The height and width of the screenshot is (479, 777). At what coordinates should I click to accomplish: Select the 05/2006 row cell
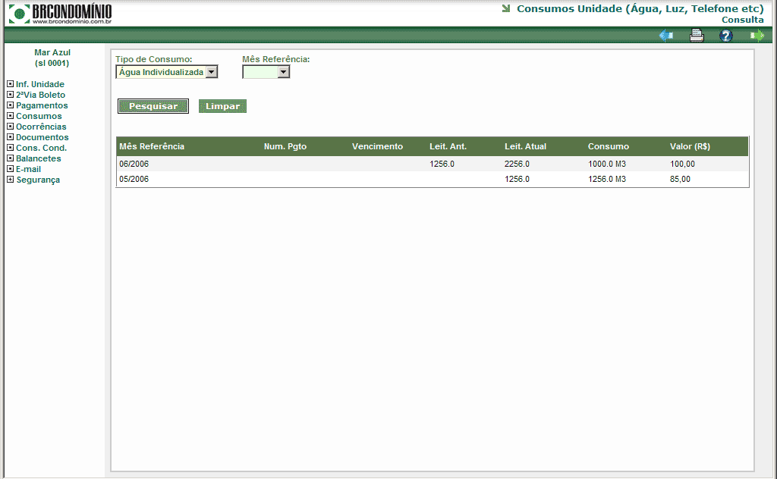134,179
